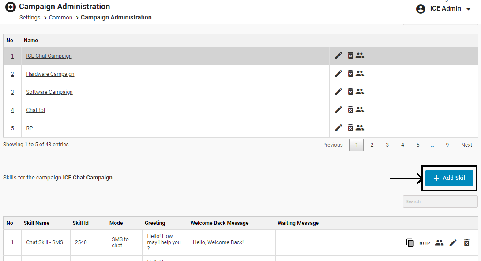The height and width of the screenshot is (261, 481).
Task: Open the Hardware Campaign link
Action: tap(50, 74)
